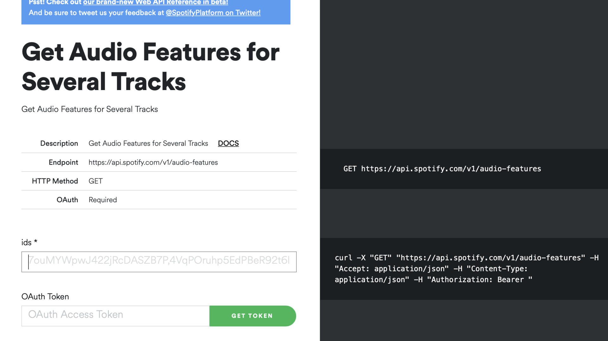Click the HTTP Method row label
608x341 pixels.
click(x=55, y=181)
